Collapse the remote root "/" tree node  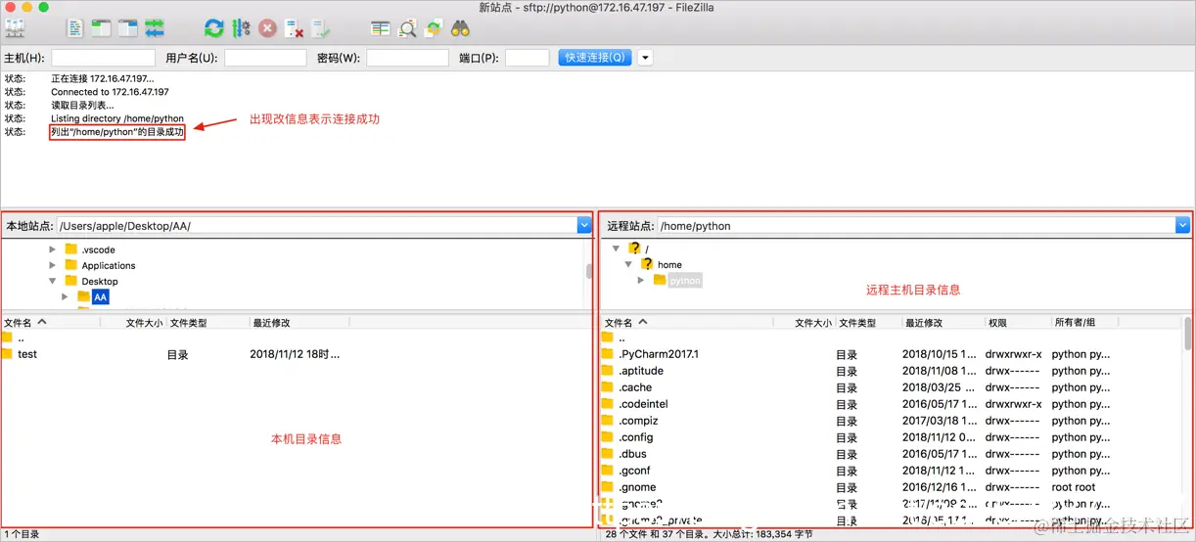click(x=616, y=248)
